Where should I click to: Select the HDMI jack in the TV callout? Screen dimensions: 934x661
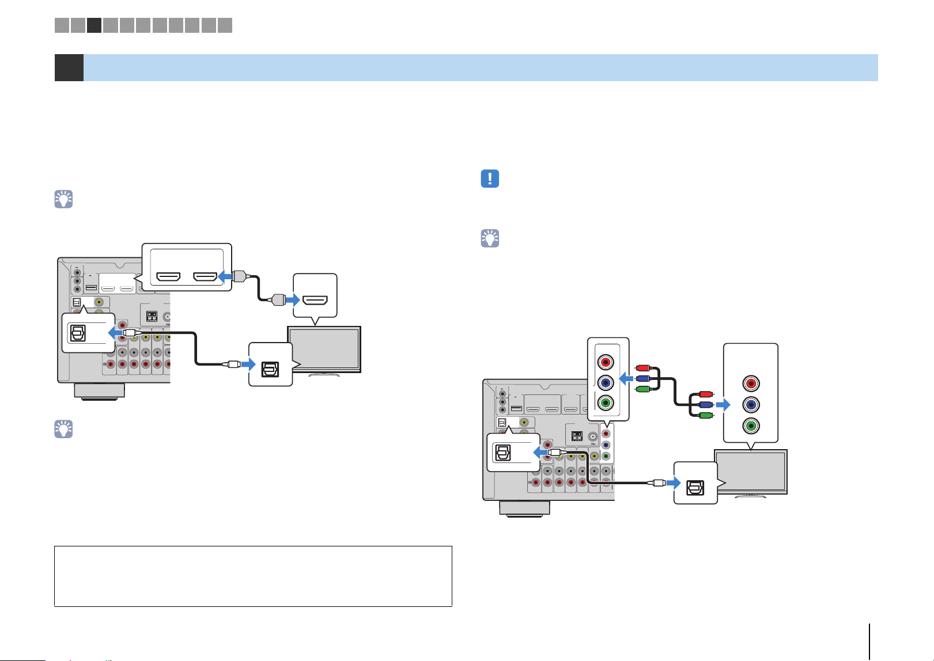(315, 300)
